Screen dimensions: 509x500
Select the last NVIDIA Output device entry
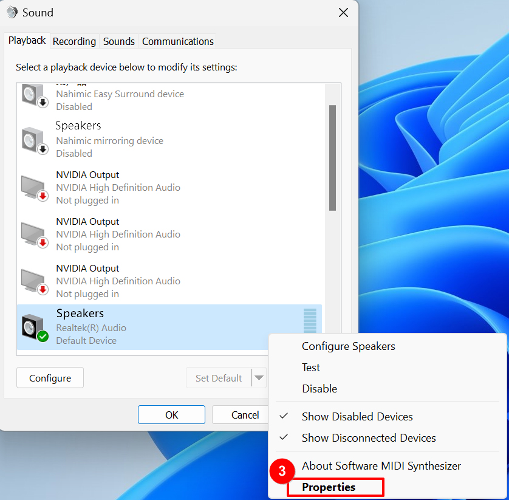click(x=171, y=281)
